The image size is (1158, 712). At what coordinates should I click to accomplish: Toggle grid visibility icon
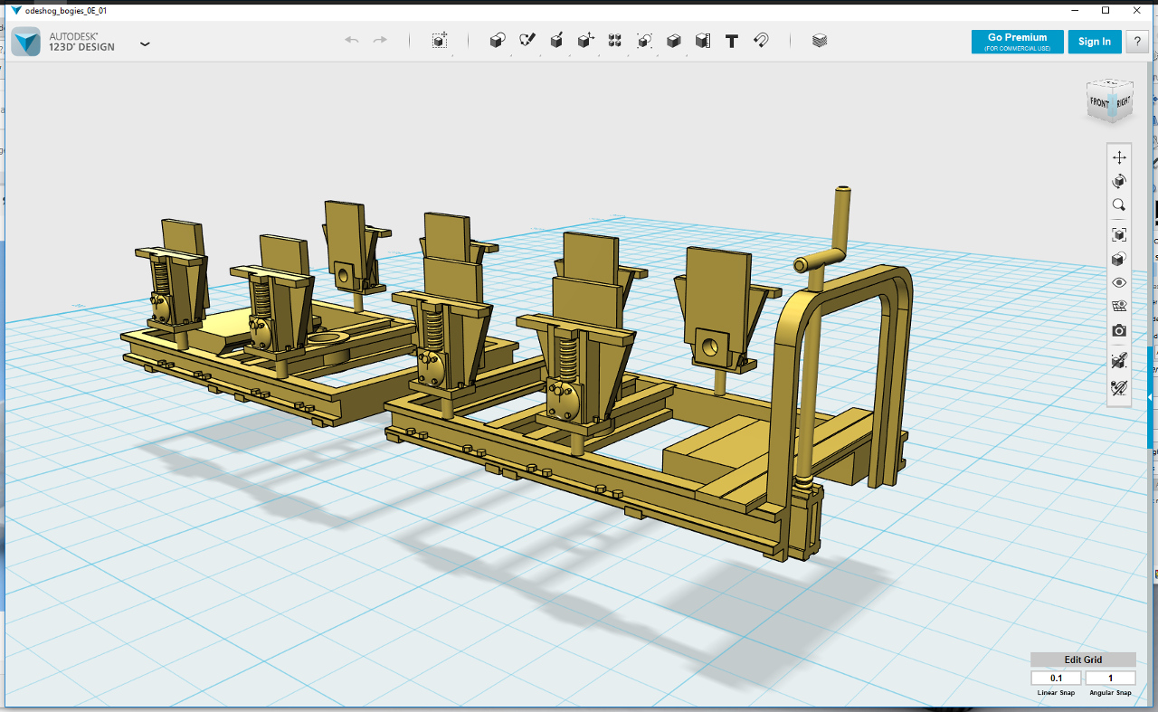(x=1119, y=307)
